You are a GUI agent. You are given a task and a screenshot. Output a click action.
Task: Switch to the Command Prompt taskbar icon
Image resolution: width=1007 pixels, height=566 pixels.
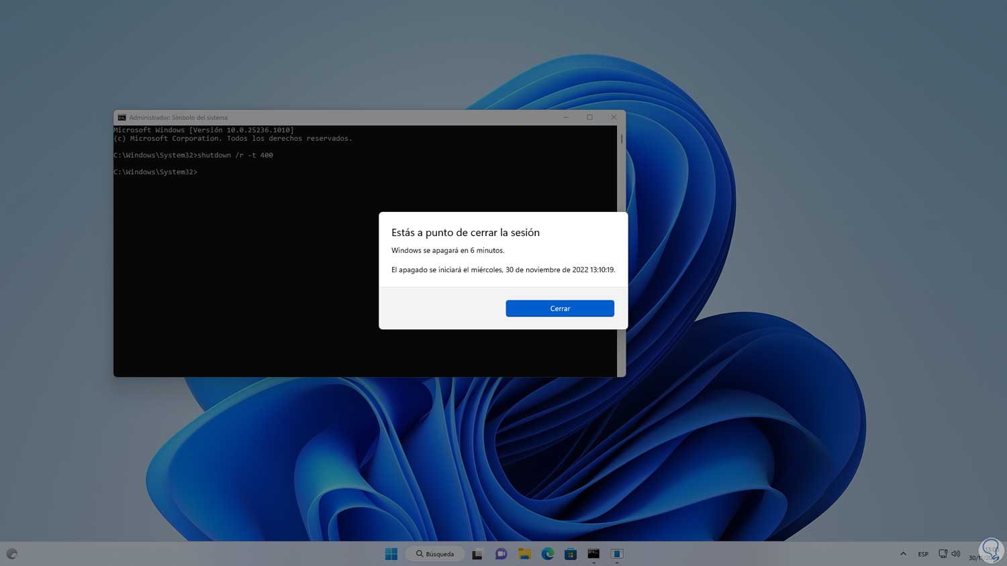click(593, 554)
